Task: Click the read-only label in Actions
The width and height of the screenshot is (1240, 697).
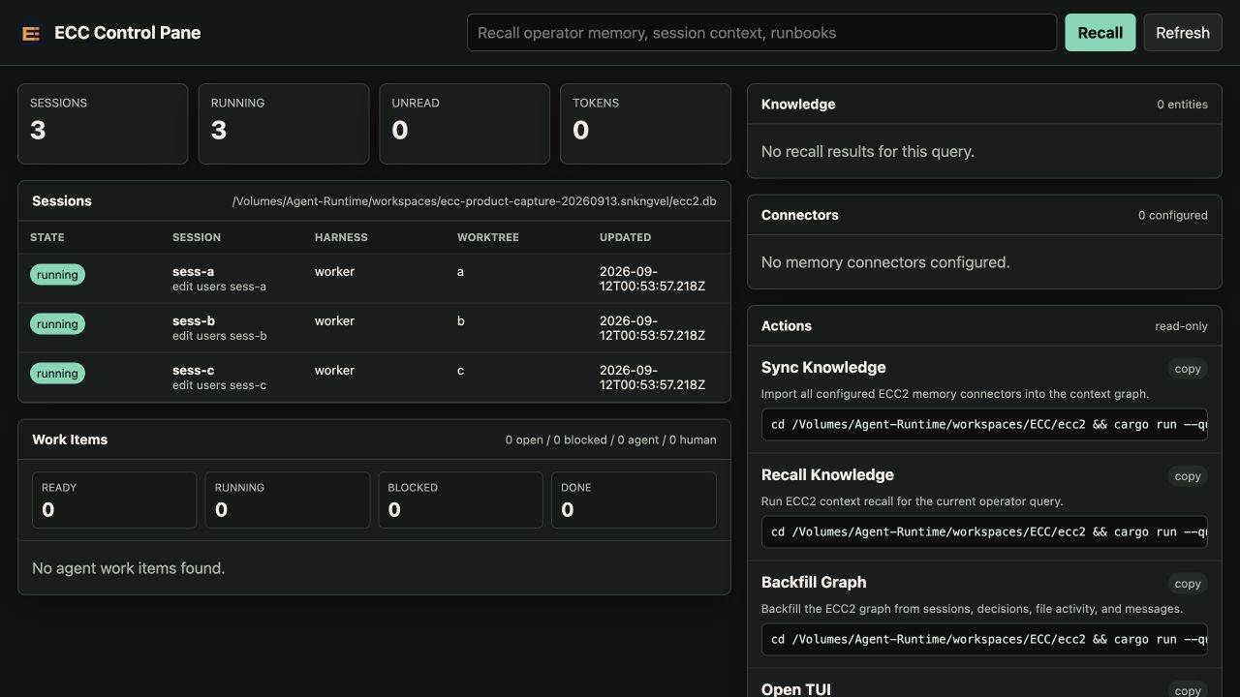Action: 1181,326
